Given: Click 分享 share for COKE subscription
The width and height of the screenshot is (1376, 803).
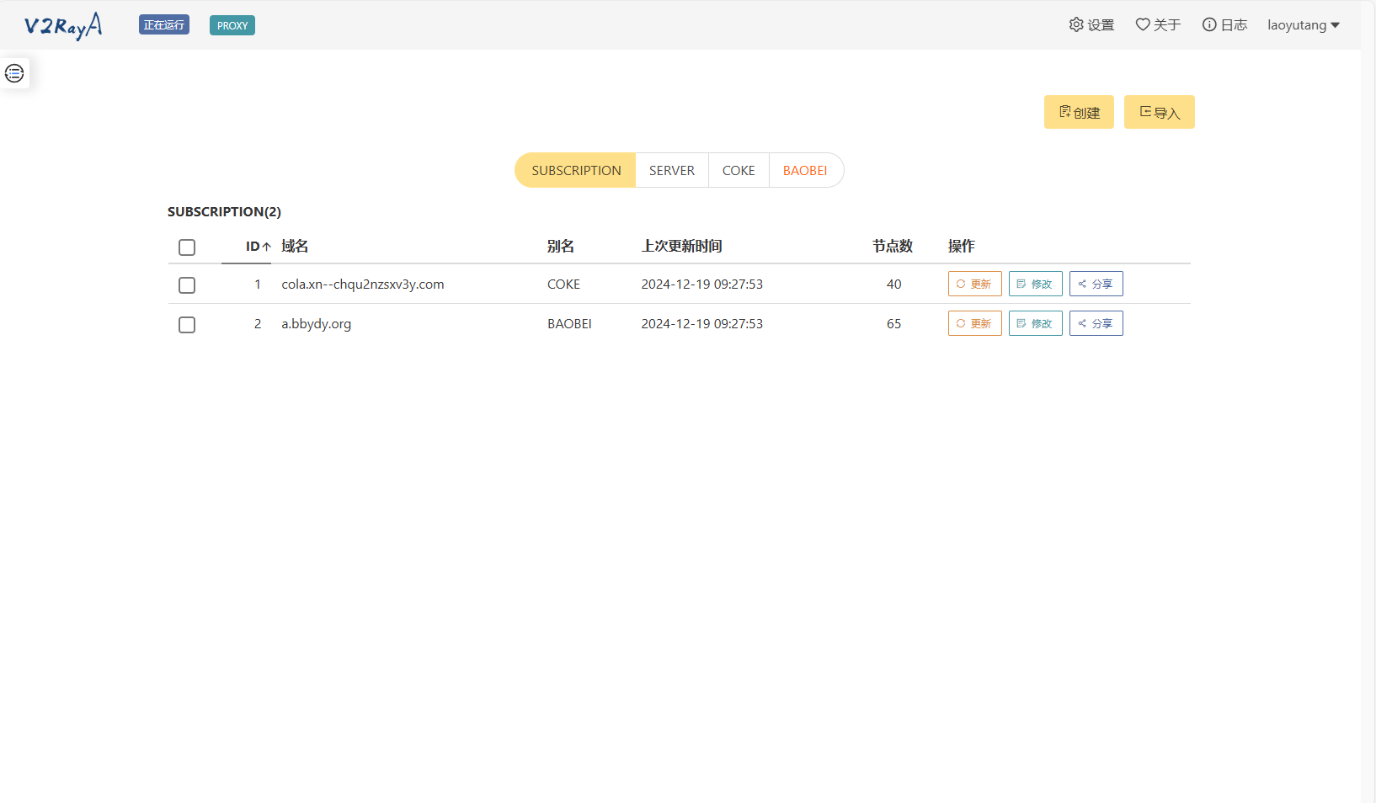Looking at the screenshot, I should pyautogui.click(x=1096, y=284).
